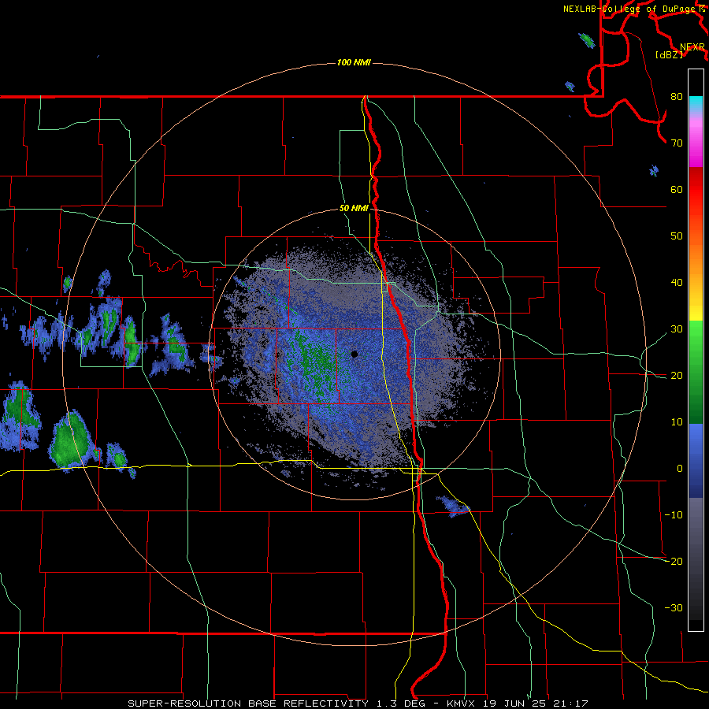The width and height of the screenshot is (709, 709).
Task: Click the 40 value on the dBZ scale
Action: pyautogui.click(x=677, y=283)
